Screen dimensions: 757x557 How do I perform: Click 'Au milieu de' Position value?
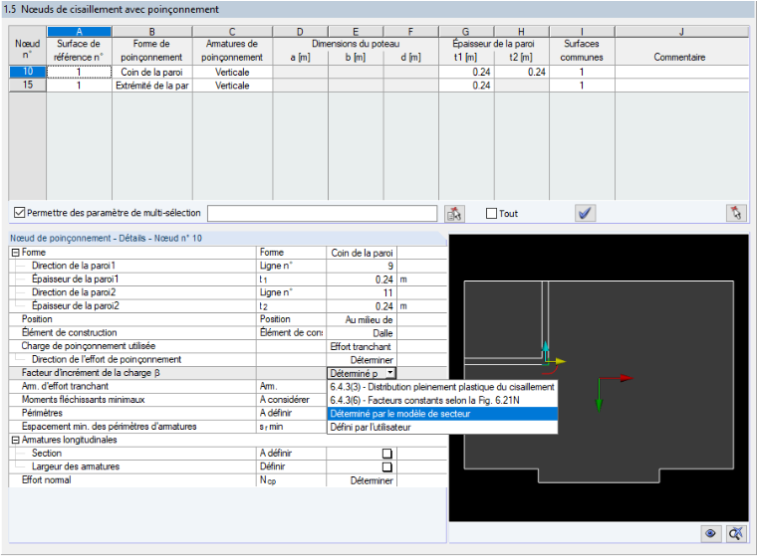[x=362, y=319]
